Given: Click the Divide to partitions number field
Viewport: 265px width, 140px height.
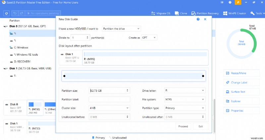Looking at the screenshot, I should [80, 37].
